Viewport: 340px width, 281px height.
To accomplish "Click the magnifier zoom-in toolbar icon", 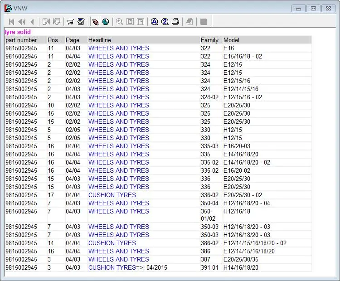I will tap(120, 22).
